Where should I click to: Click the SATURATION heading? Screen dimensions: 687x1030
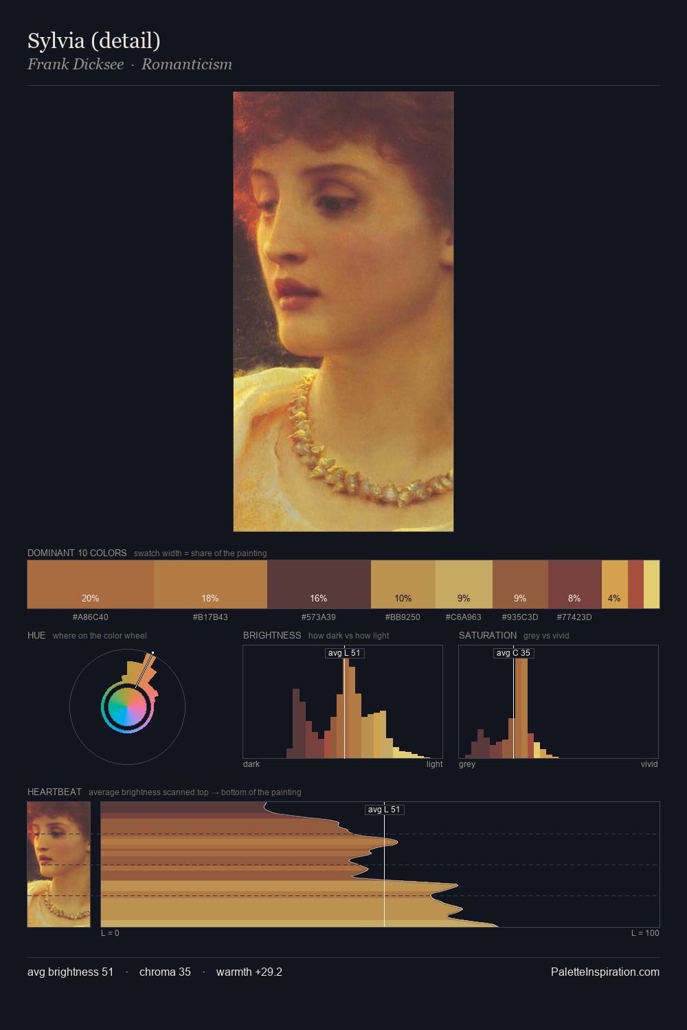(488, 635)
